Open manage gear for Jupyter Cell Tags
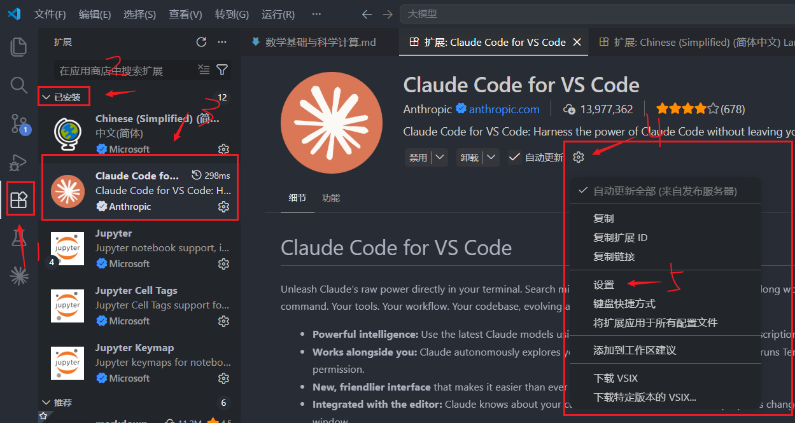Viewport: 795px width, 423px height. point(223,321)
